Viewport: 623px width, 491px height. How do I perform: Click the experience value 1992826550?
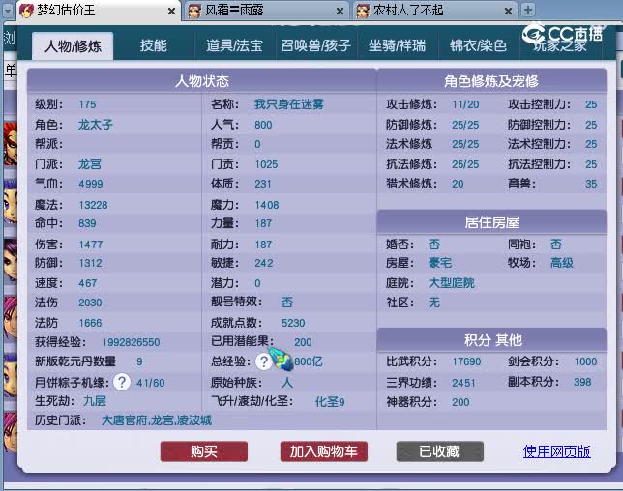coord(132,342)
